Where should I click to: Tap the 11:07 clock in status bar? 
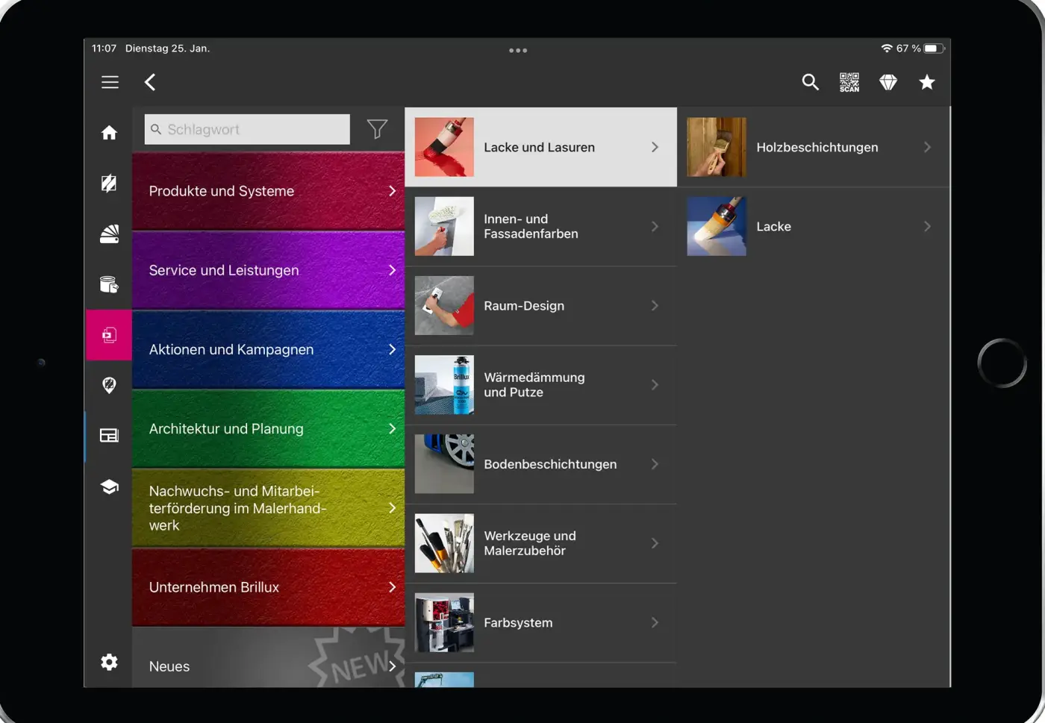(104, 48)
